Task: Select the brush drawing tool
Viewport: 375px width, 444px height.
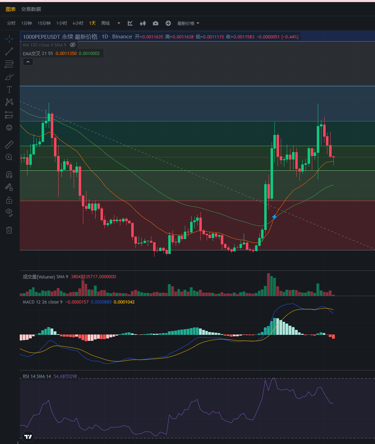Action: (x=9, y=77)
